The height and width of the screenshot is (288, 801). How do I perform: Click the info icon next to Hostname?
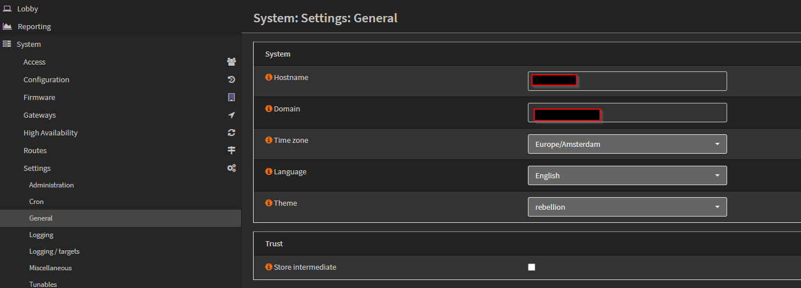pyautogui.click(x=269, y=77)
